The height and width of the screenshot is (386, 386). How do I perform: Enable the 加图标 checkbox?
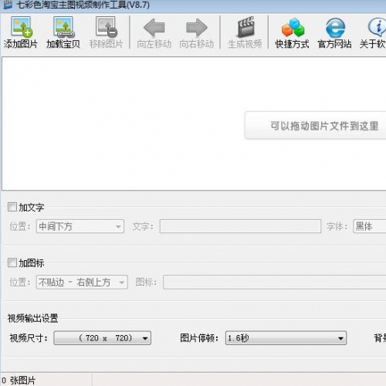(12, 262)
